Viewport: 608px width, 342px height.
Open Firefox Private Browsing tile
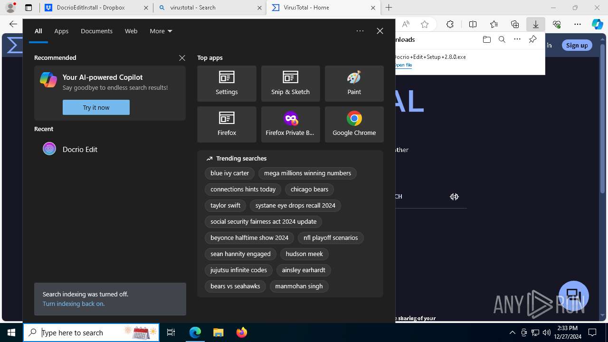click(x=290, y=124)
